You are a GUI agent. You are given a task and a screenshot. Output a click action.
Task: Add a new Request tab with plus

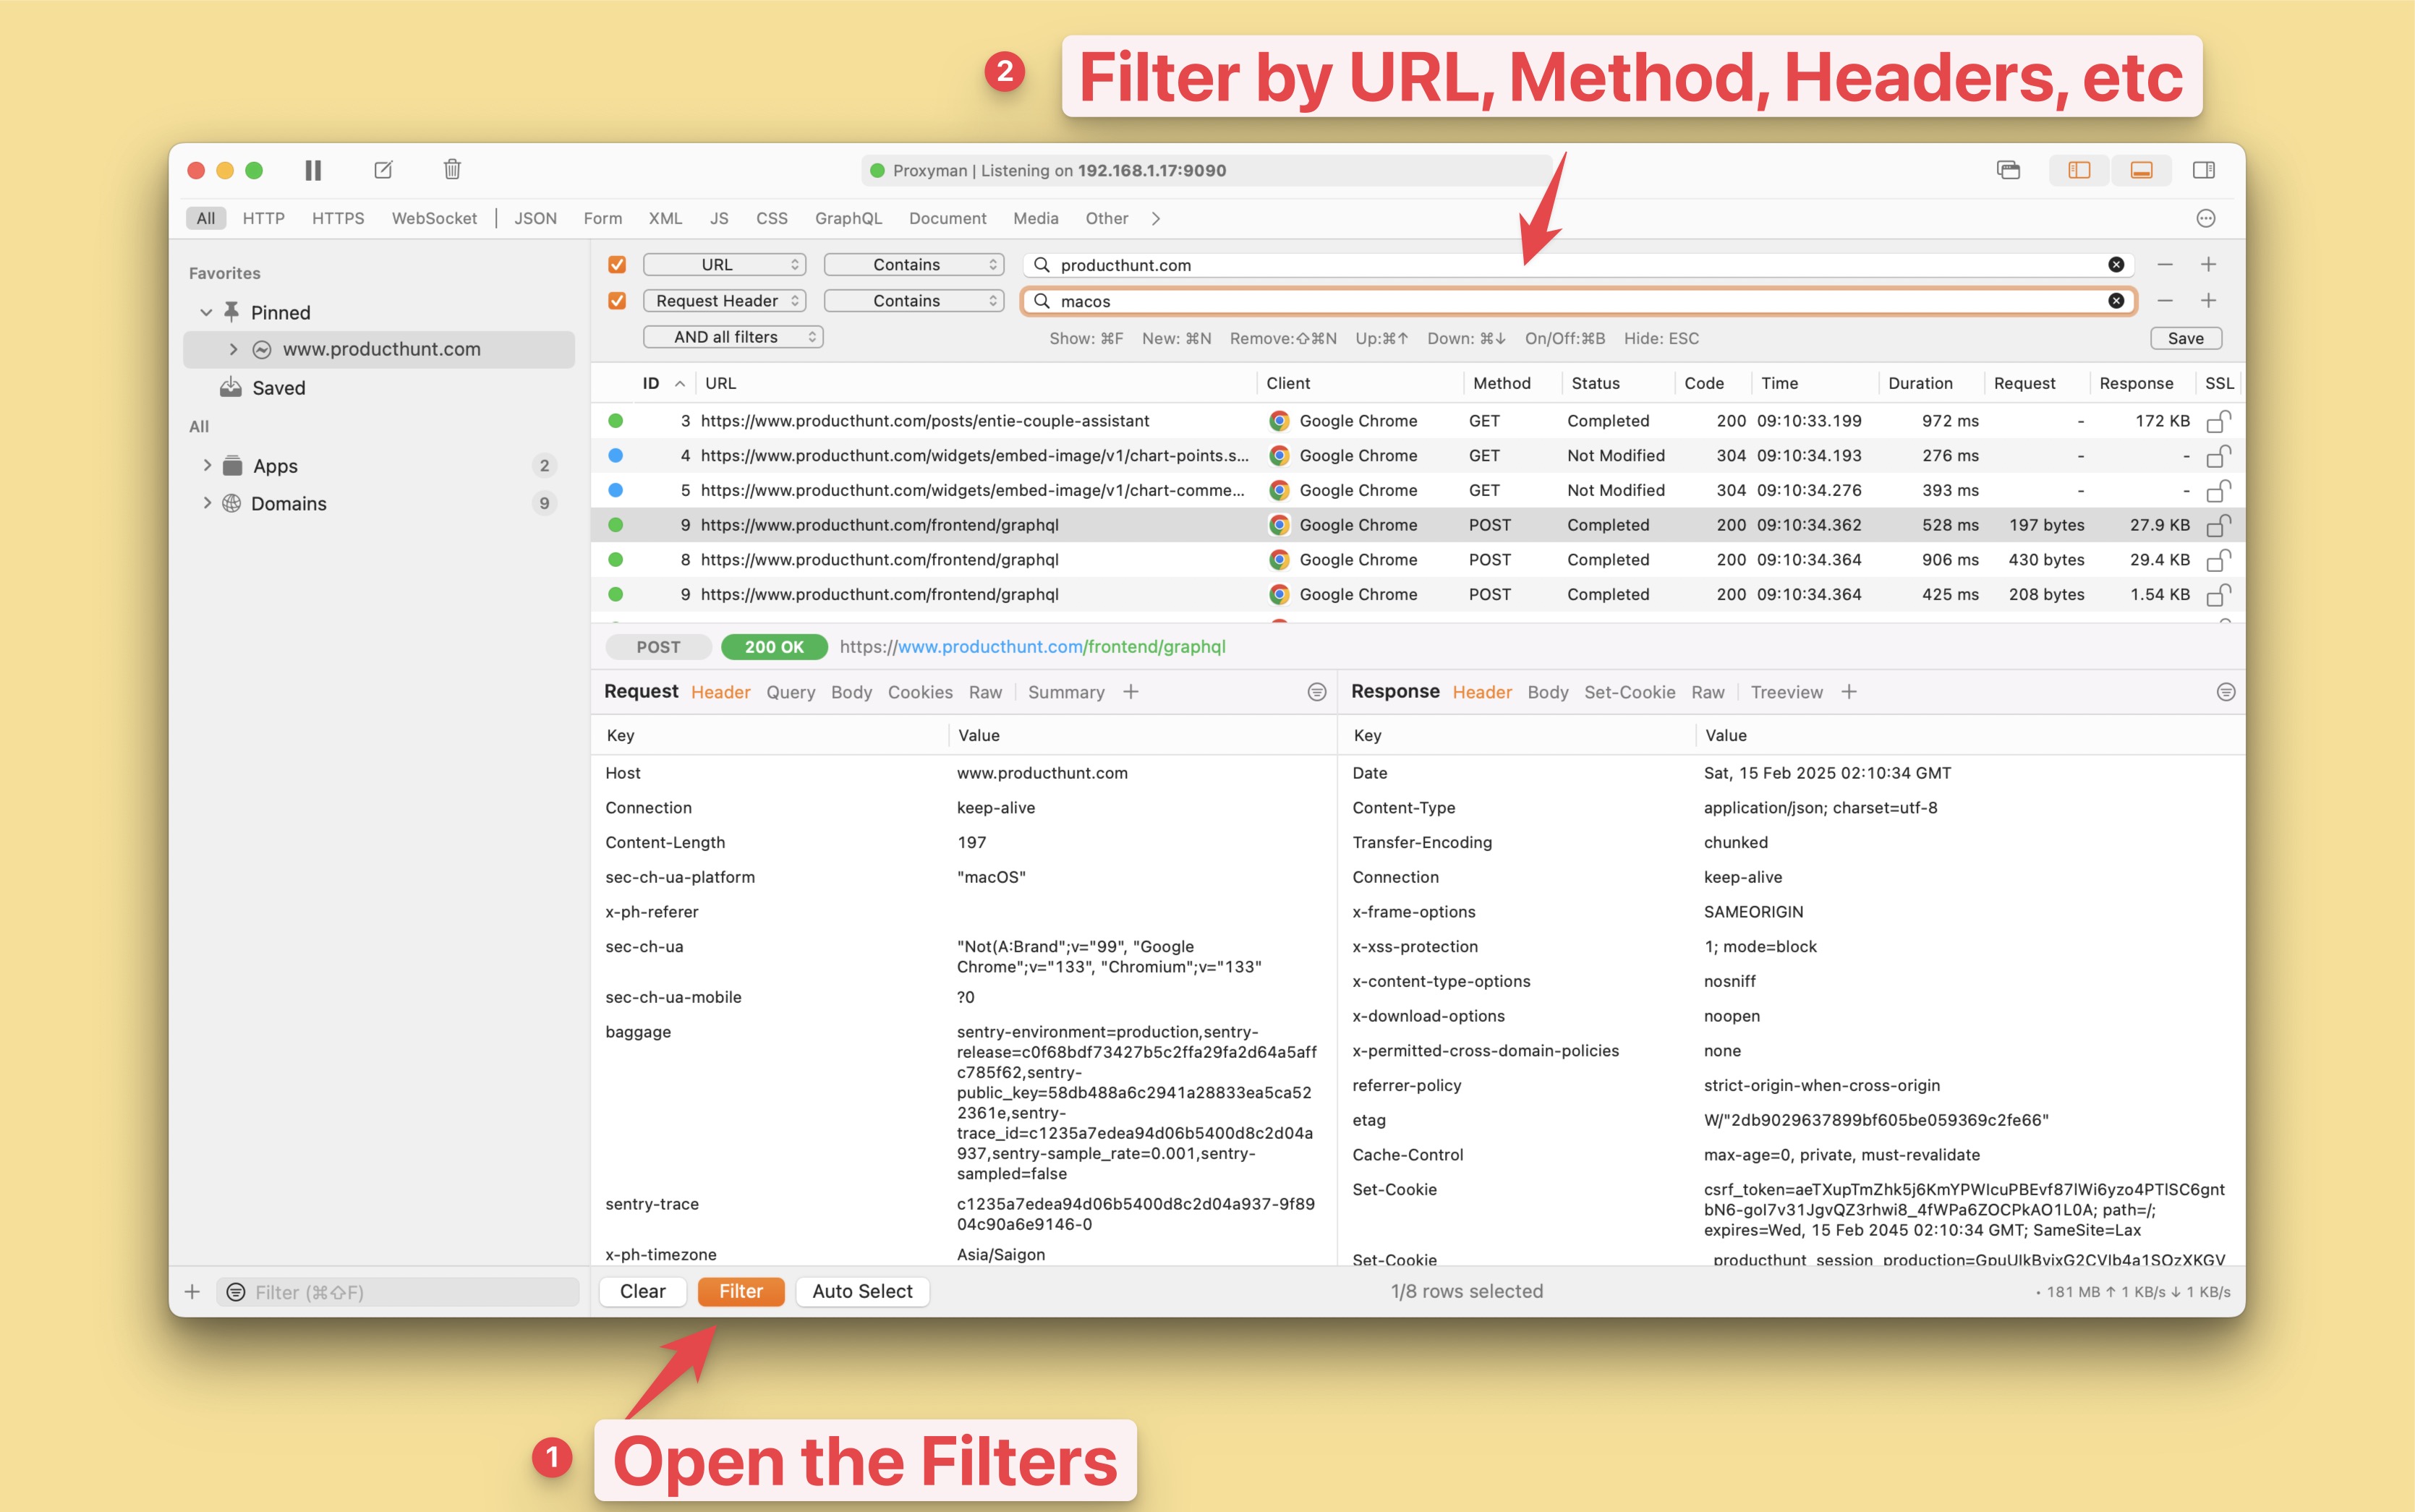coord(1131,692)
